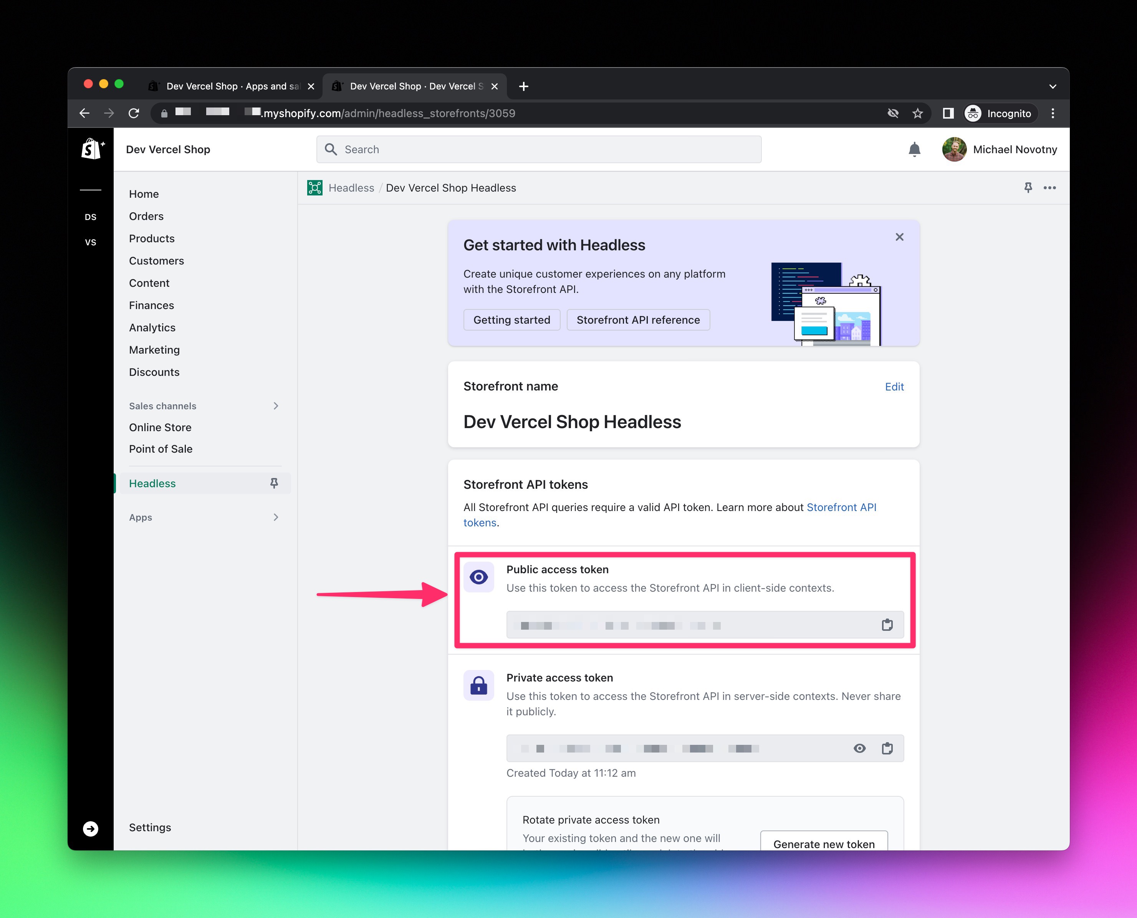
Task: Toggle visibility of private access token
Action: pos(857,748)
